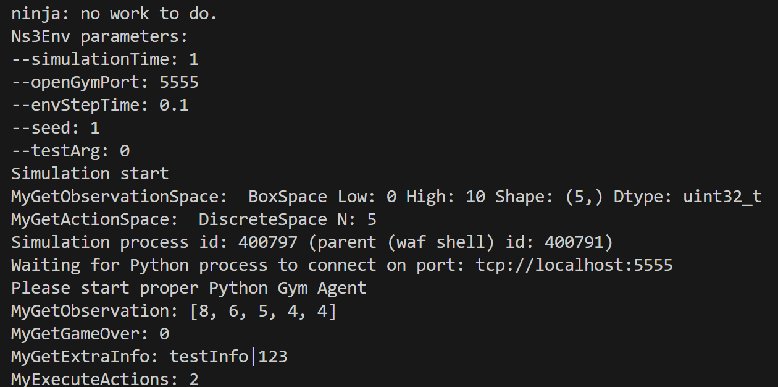Viewport: 778px width, 387px height.
Task: Click the MyExecuteActions output line
Action: [x=104, y=380]
